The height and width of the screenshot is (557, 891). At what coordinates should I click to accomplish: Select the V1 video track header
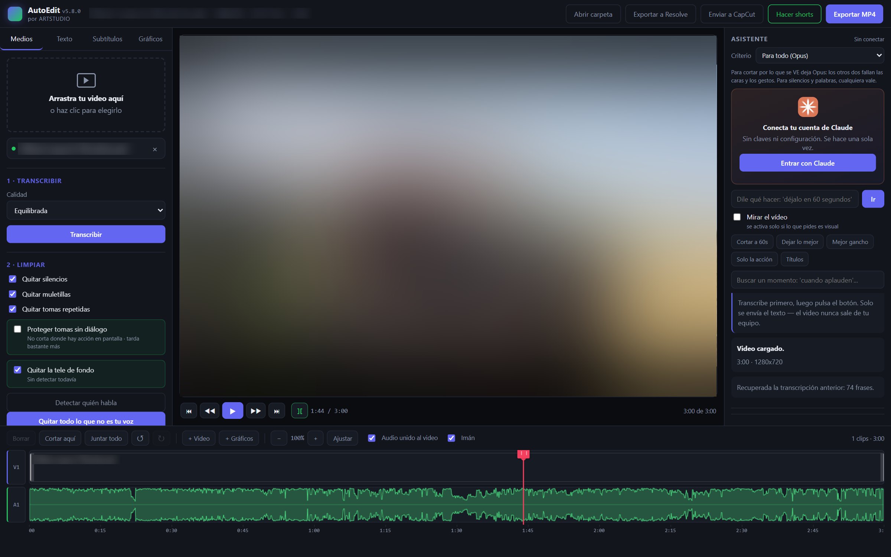pos(16,467)
